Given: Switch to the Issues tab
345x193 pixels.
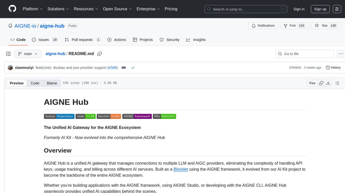Looking at the screenshot, I should point(45,40).
